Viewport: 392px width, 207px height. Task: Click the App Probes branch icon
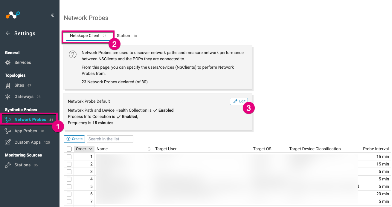pos(8,131)
